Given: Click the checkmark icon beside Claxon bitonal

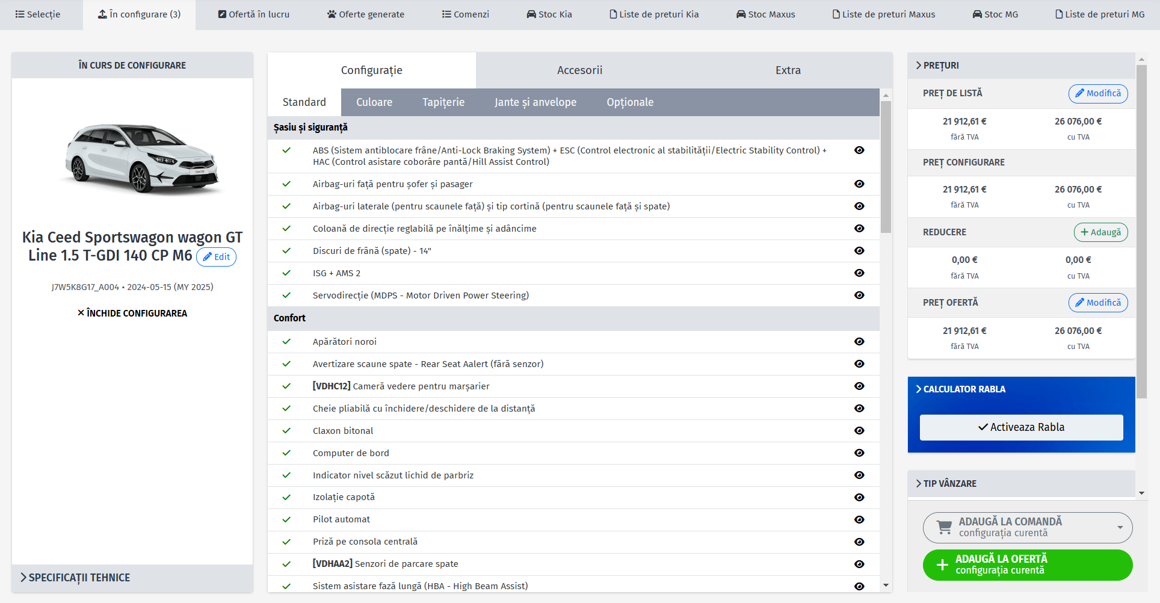Looking at the screenshot, I should pos(286,431).
